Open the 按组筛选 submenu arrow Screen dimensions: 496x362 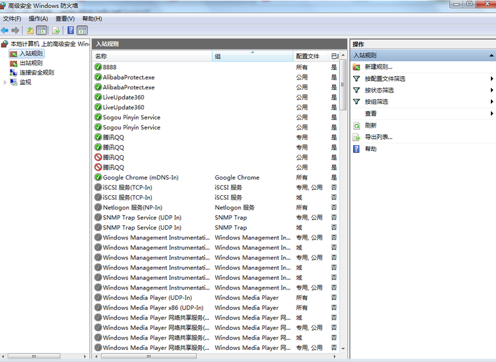[x=491, y=101]
